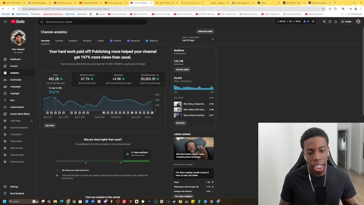Bookmark page with the address bar star
The width and height of the screenshot is (364, 205).
[323, 9]
